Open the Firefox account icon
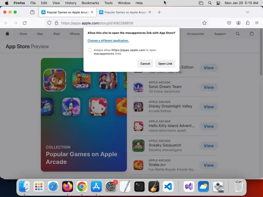The width and height of the screenshot is (263, 197). click(x=238, y=23)
